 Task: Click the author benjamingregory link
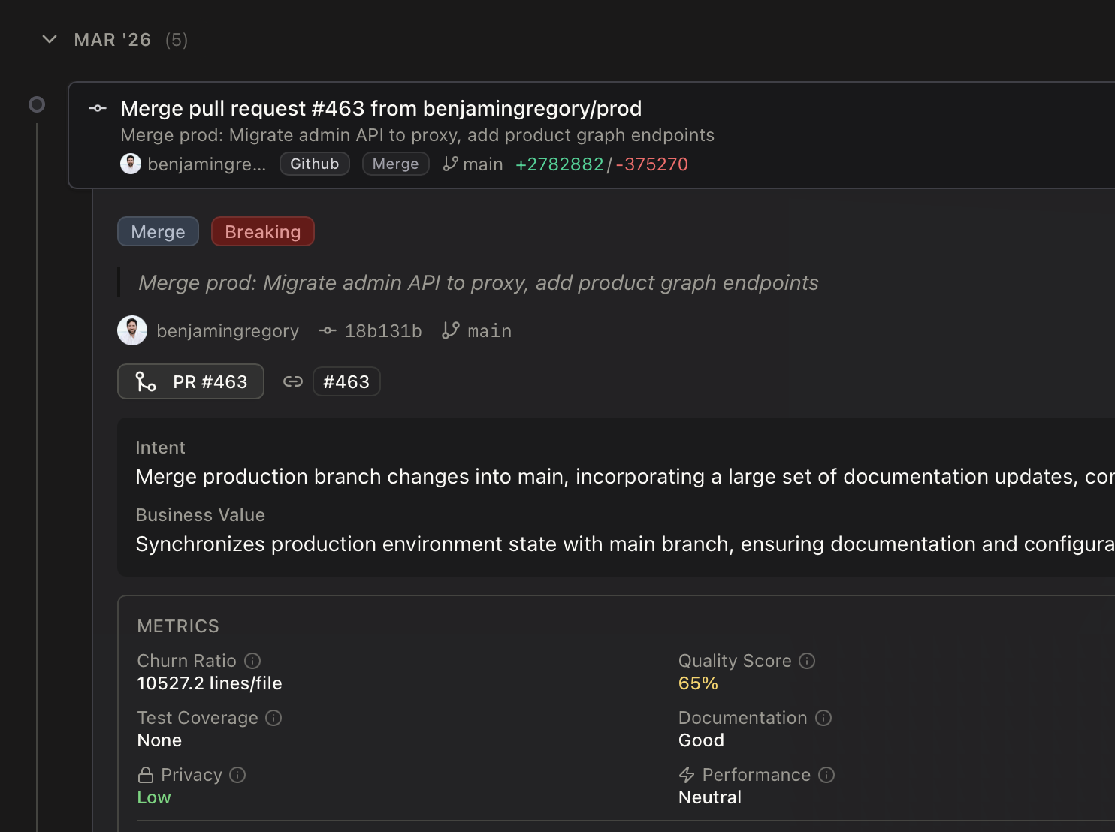click(228, 330)
